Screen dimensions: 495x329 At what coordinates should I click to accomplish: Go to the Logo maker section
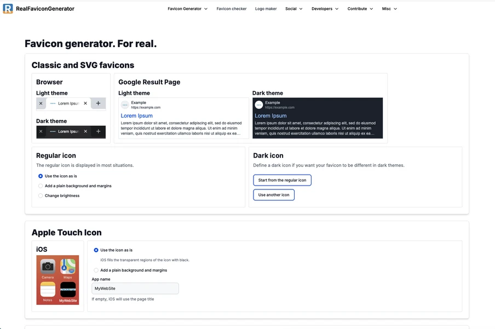pos(266,9)
